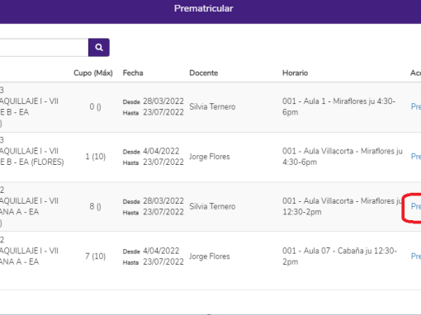
Task: Click the red-circled Pre link
Action: 416,206
